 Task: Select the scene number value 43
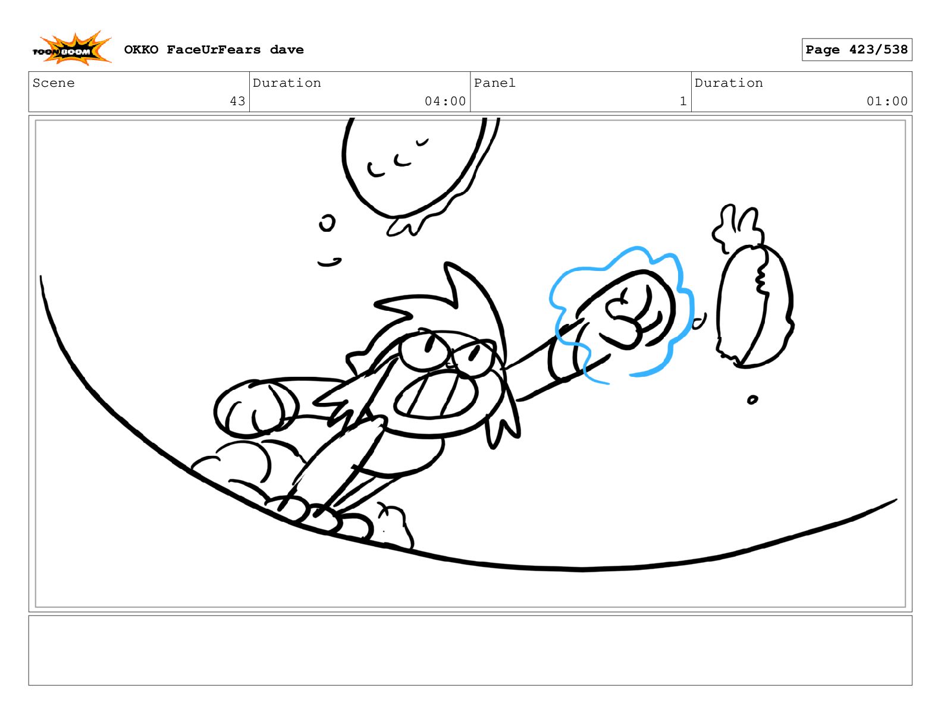237,102
